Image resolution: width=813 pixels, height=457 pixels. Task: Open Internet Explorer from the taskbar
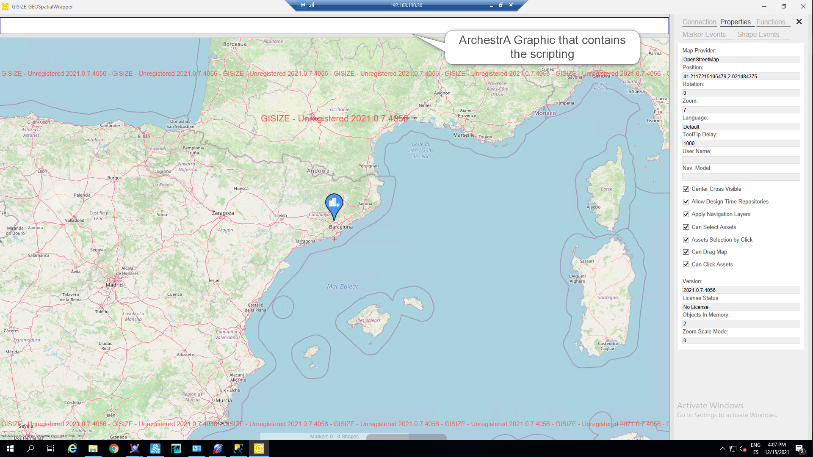coord(72,449)
